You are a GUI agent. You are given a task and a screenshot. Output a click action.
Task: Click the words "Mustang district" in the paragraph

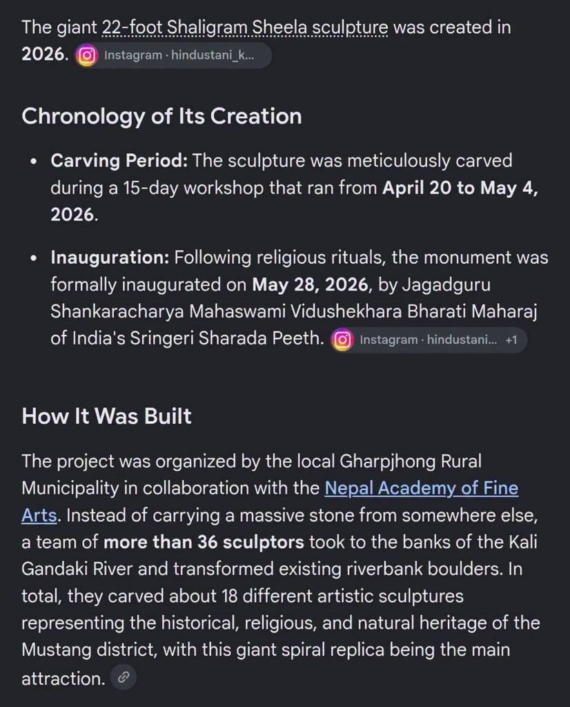click(89, 650)
